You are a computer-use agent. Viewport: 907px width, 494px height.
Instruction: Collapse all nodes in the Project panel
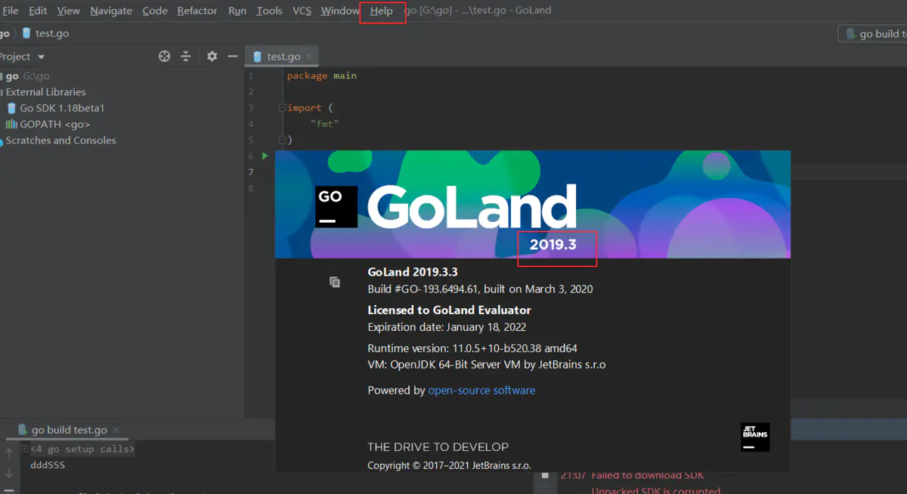click(186, 57)
